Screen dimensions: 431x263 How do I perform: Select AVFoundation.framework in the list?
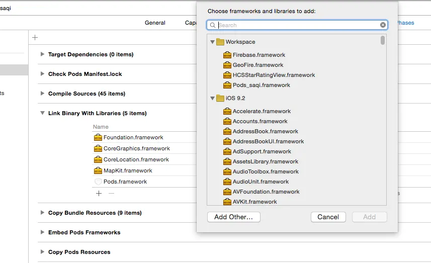[266, 192]
